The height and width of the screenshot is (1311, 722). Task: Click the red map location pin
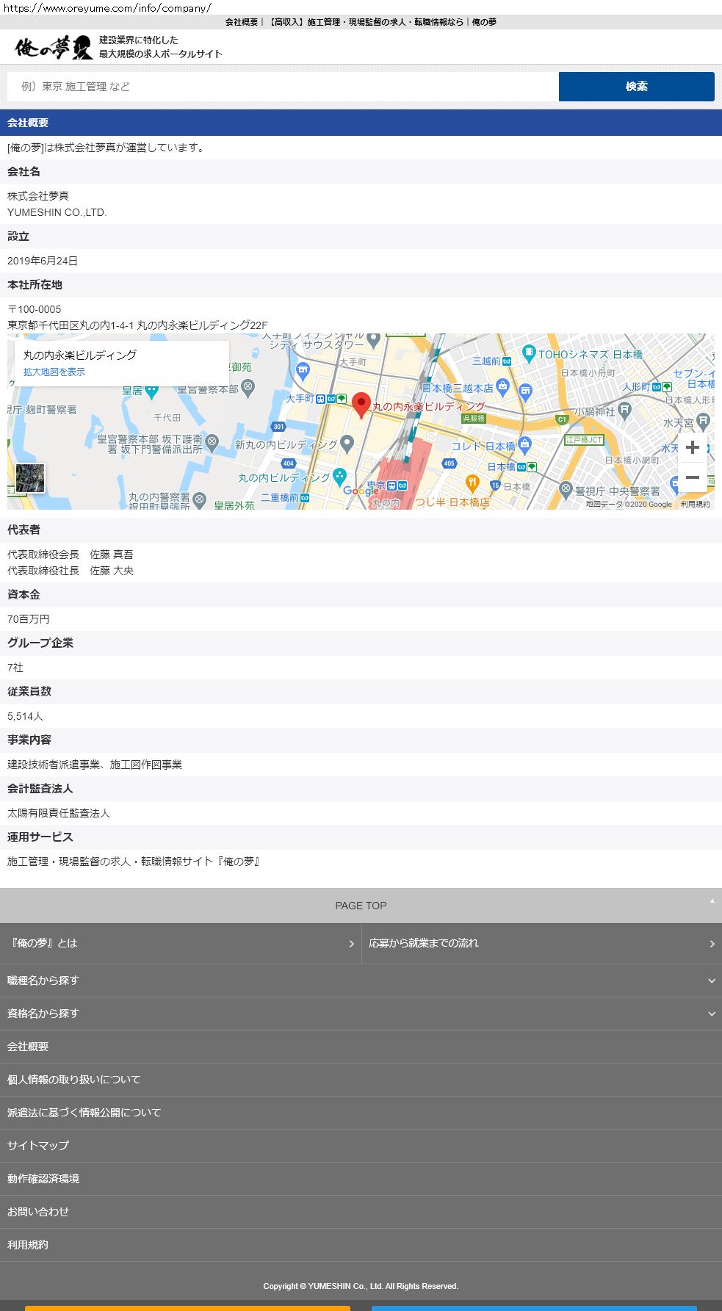(361, 405)
